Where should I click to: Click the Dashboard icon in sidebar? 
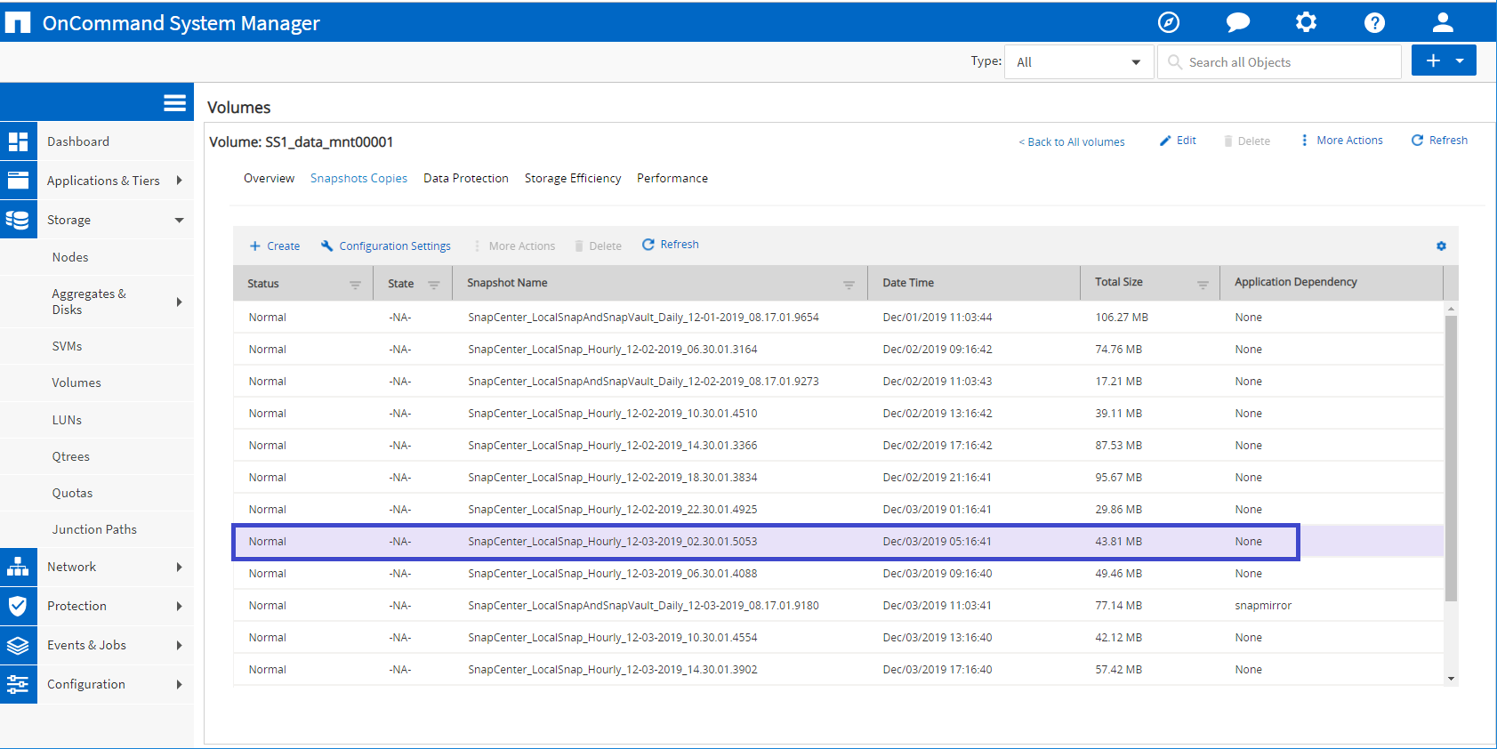click(19, 141)
